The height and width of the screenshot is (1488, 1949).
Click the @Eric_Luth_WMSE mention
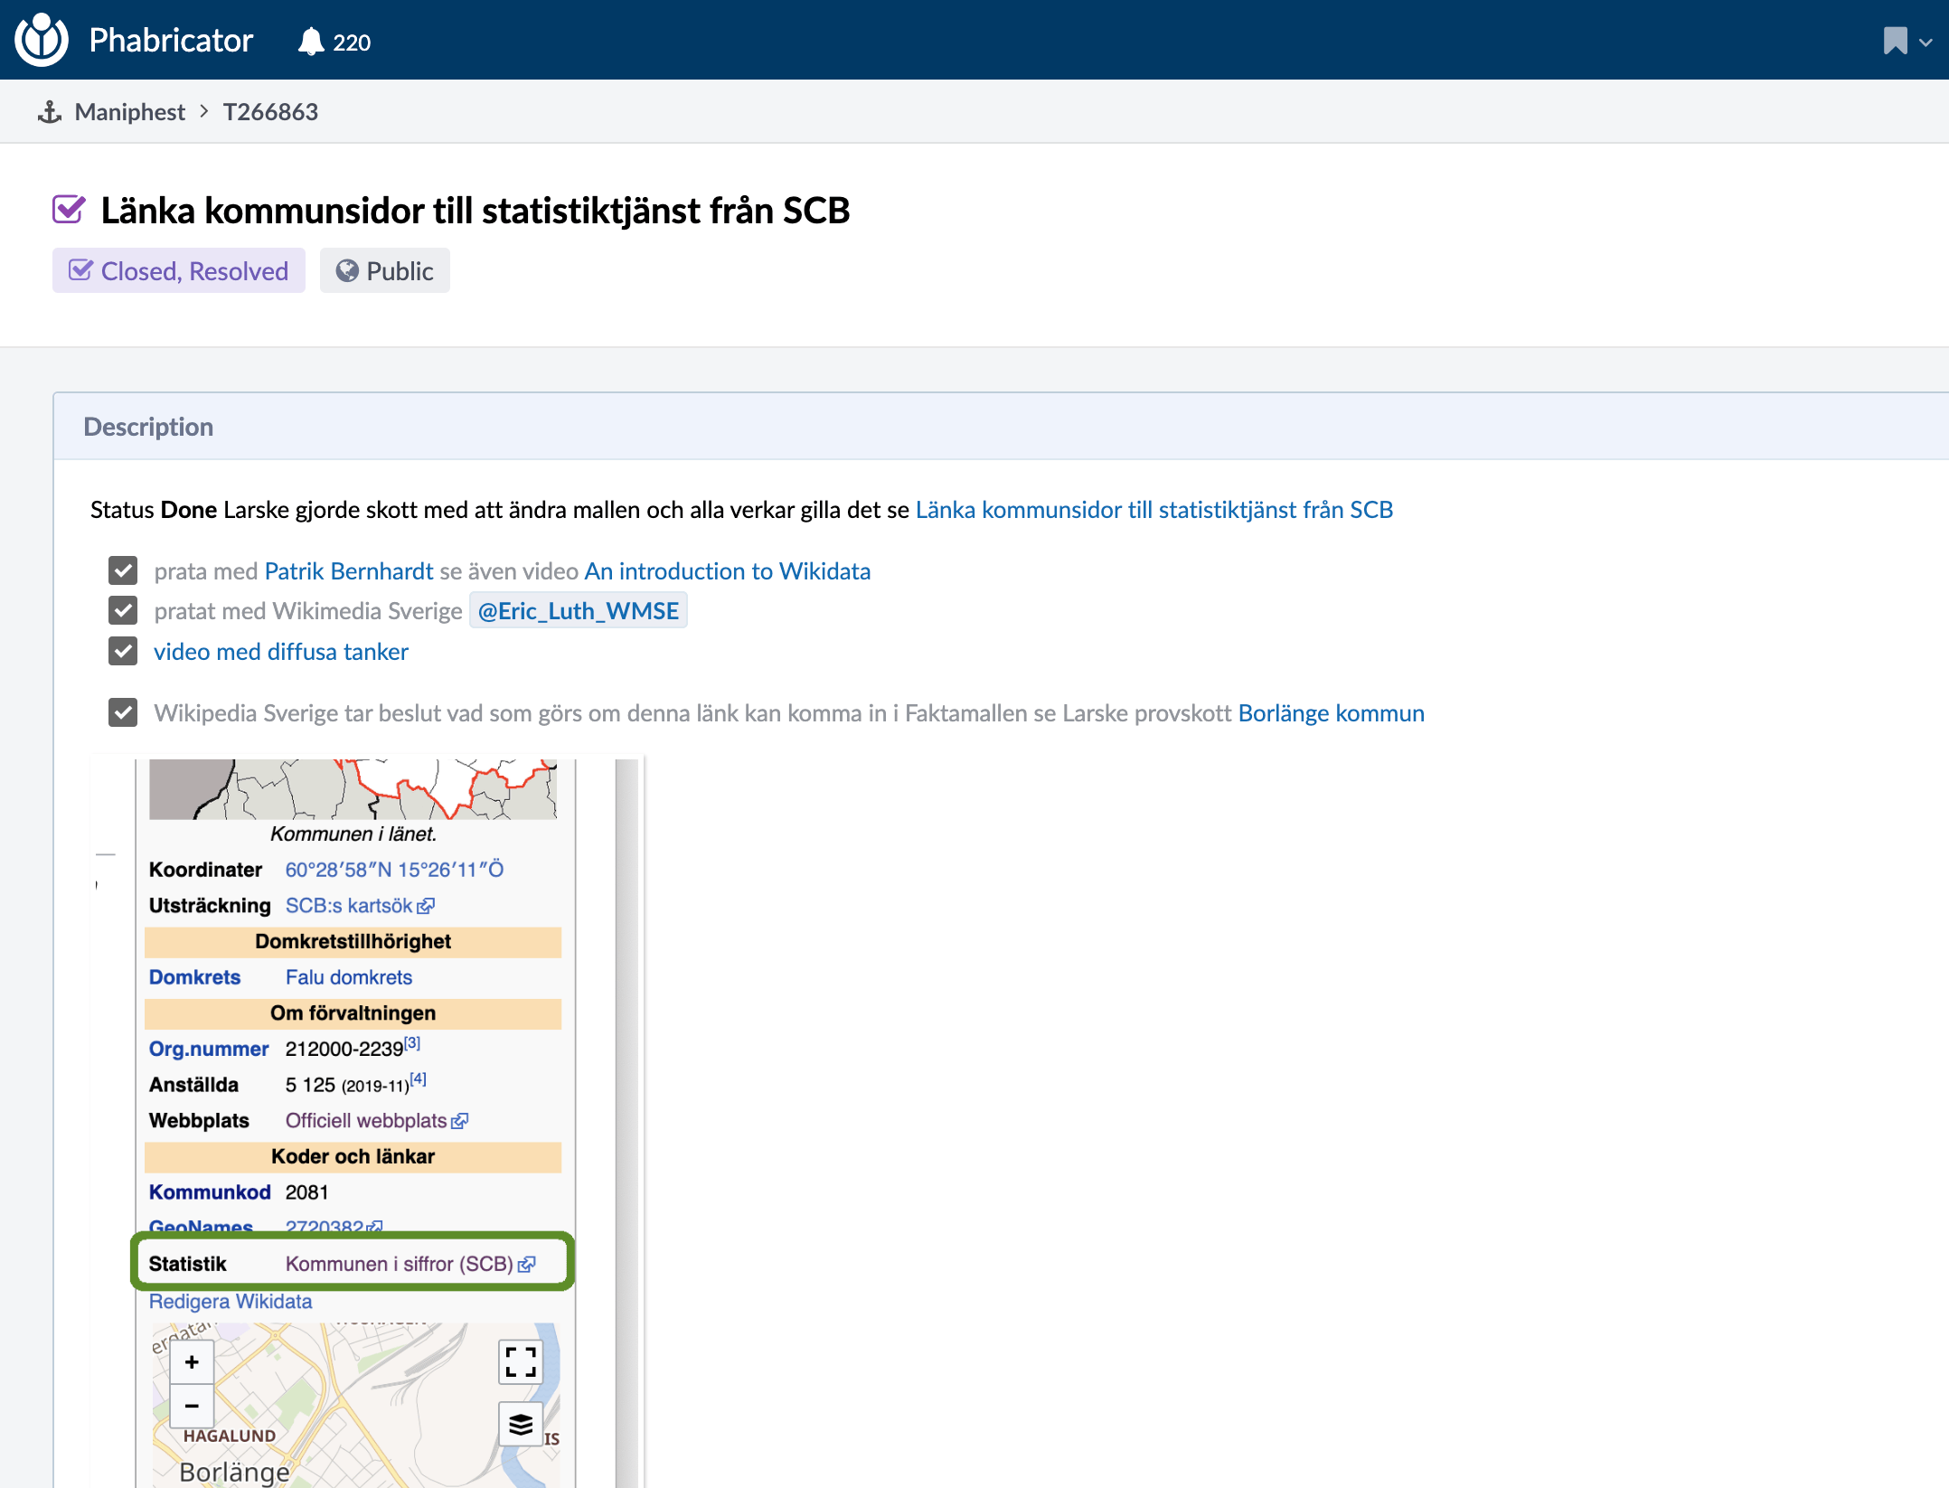(578, 611)
